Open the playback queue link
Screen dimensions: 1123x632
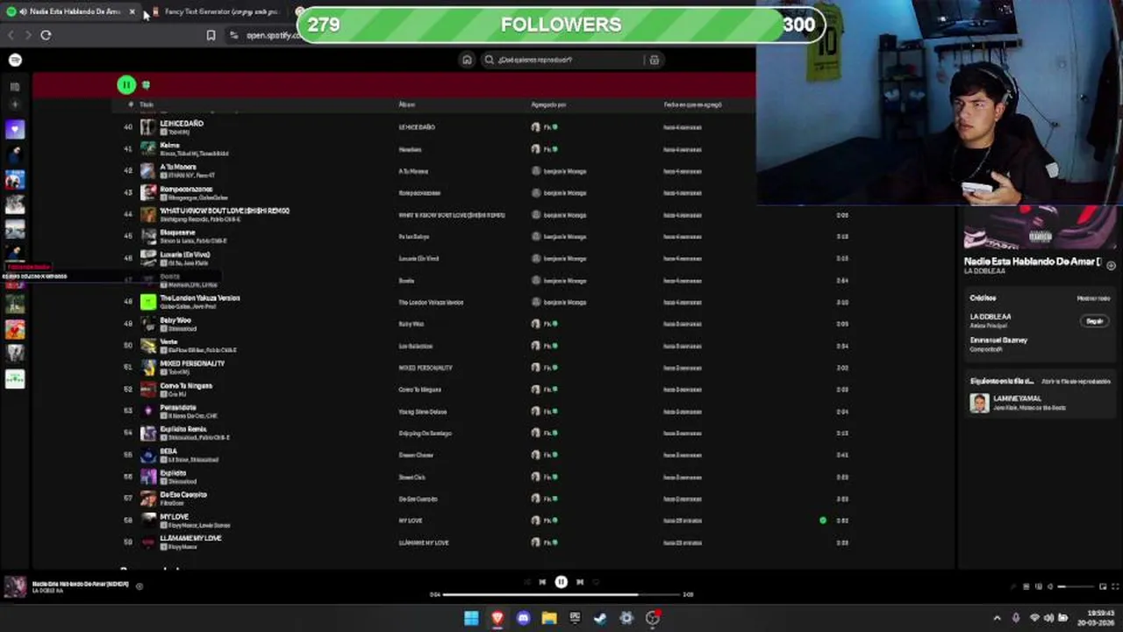pyautogui.click(x=1076, y=382)
